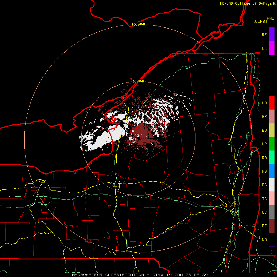Click the HA legend label
The width and height of the screenshot is (277, 277).
(264, 103)
